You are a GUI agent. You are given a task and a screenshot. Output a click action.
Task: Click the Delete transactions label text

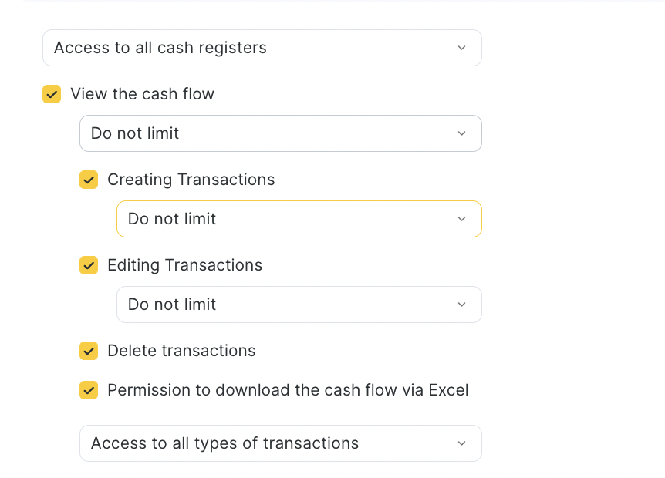(x=181, y=351)
